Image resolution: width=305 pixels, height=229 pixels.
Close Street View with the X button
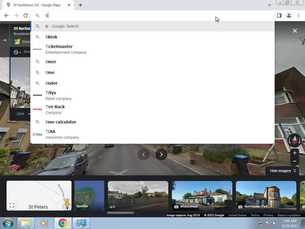[x=295, y=31]
